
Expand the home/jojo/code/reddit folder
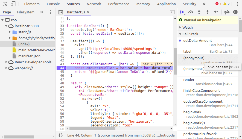(x=10, y=38)
